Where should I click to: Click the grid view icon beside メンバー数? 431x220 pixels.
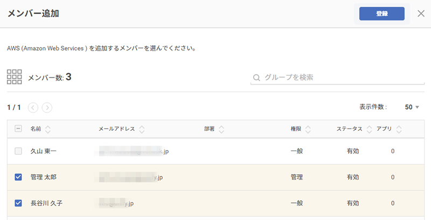click(15, 77)
